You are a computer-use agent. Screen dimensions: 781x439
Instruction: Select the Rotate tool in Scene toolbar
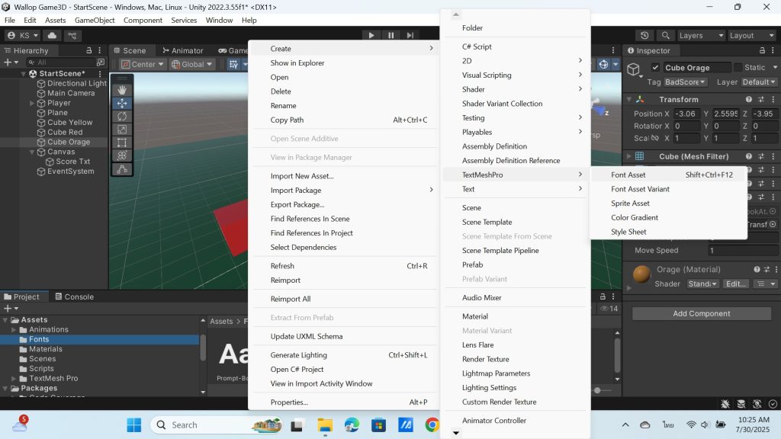tap(122, 117)
